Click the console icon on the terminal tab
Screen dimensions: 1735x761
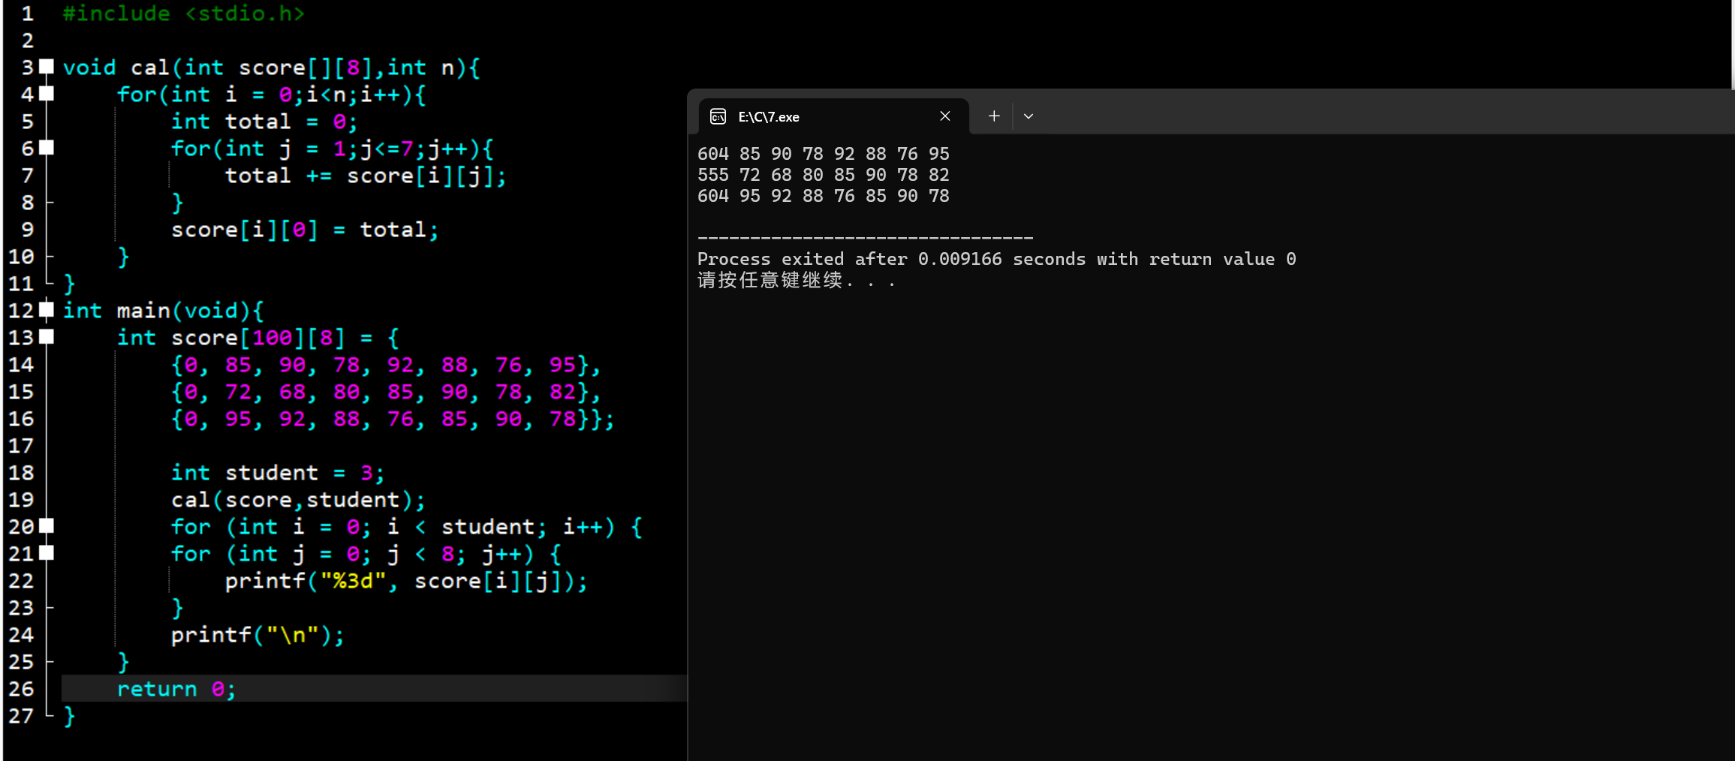[x=718, y=116]
